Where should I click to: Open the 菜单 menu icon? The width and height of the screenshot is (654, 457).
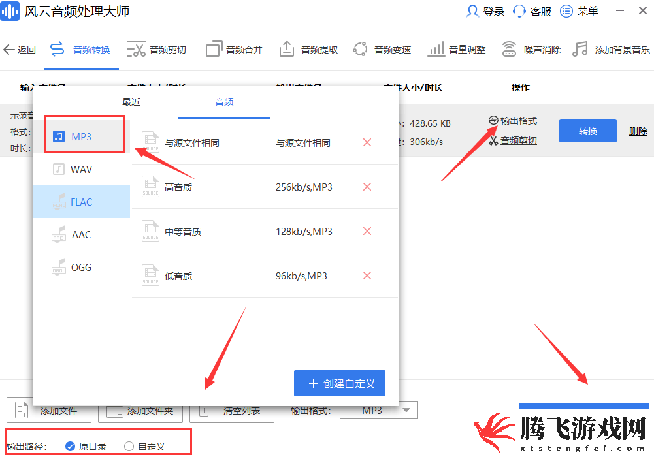pos(566,11)
